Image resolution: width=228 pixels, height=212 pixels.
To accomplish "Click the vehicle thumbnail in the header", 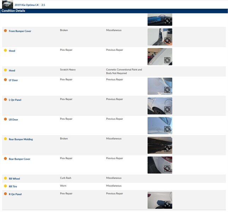I will tap(7, 5).
